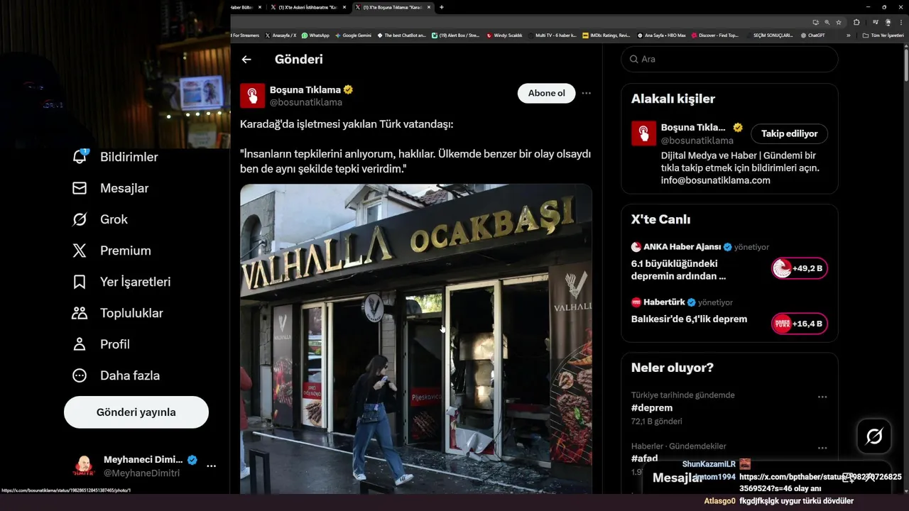This screenshot has height=511, width=909.
Task: Click search magnifier icon in Ara box
Action: tap(633, 59)
